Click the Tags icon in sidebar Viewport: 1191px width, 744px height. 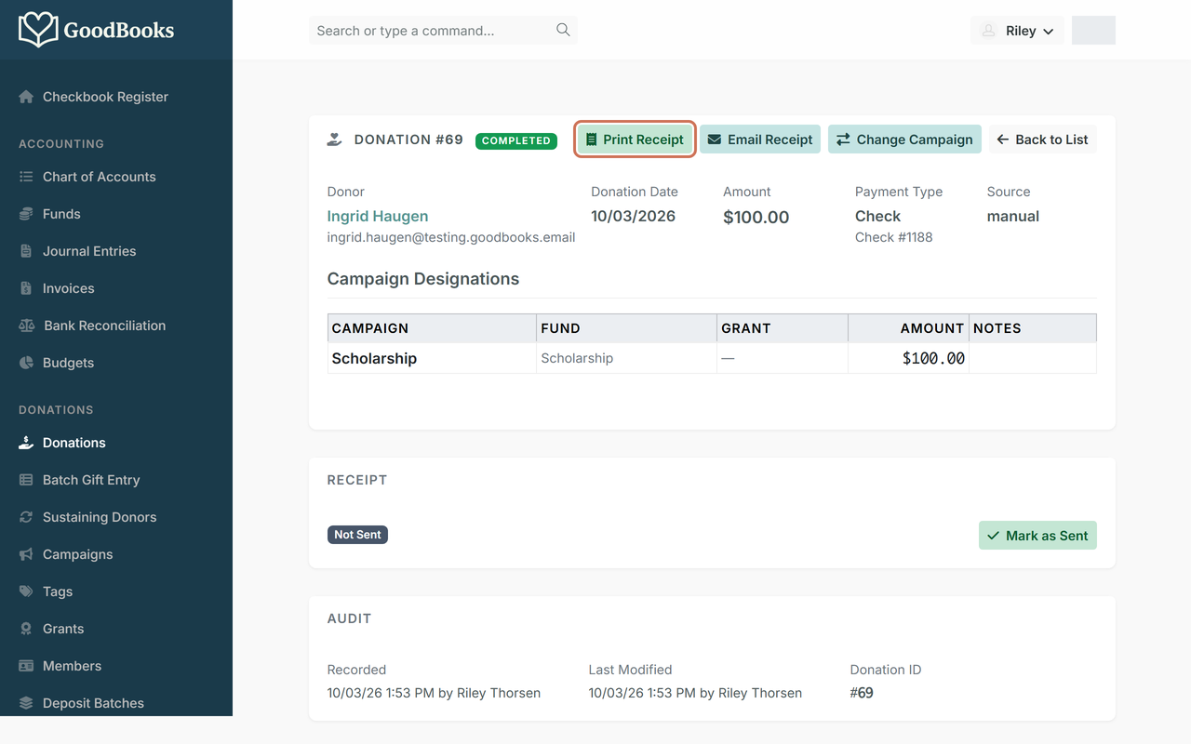click(26, 591)
